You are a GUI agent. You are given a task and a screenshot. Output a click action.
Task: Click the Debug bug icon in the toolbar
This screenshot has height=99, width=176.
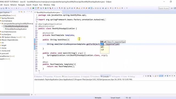click(x=41, y=8)
